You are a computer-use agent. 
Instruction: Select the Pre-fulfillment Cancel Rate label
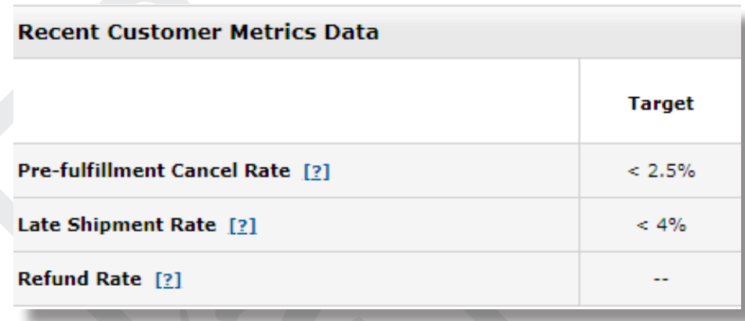[154, 171]
